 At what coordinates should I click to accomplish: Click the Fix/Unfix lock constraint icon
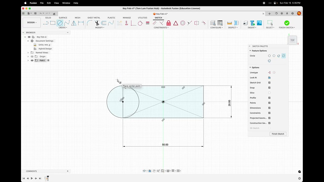click(x=169, y=23)
